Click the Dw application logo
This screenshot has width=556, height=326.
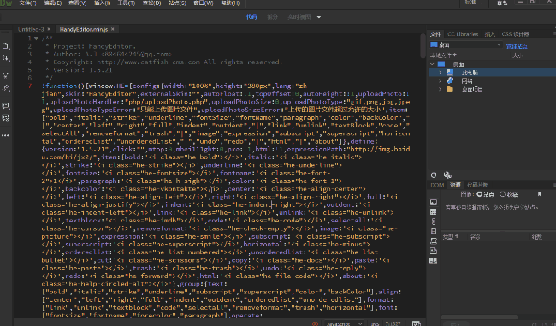6,3
